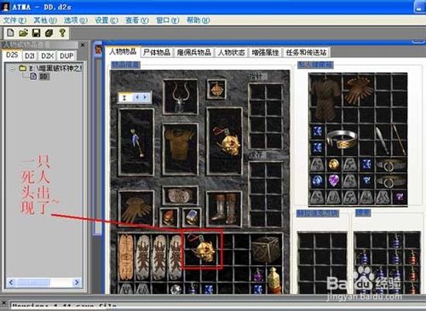Click left arrow of file panel scrollbar
Image resolution: width=426 pixels, height=311 pixels.
11,282
